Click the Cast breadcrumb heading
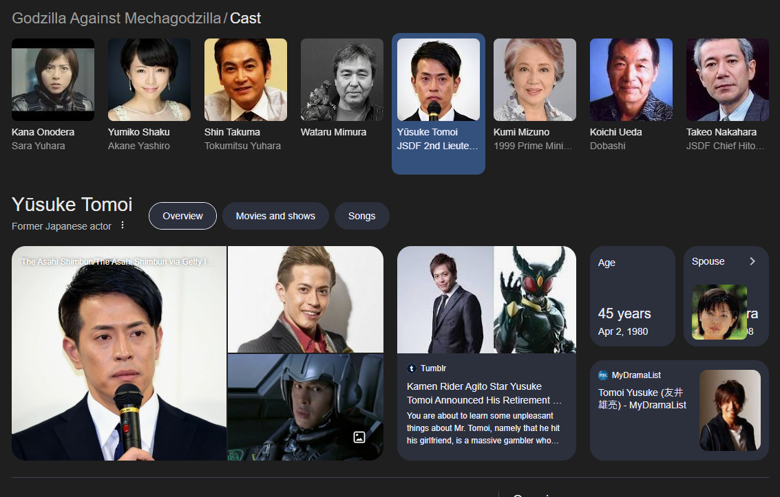The height and width of the screenshot is (497, 780). pos(245,19)
